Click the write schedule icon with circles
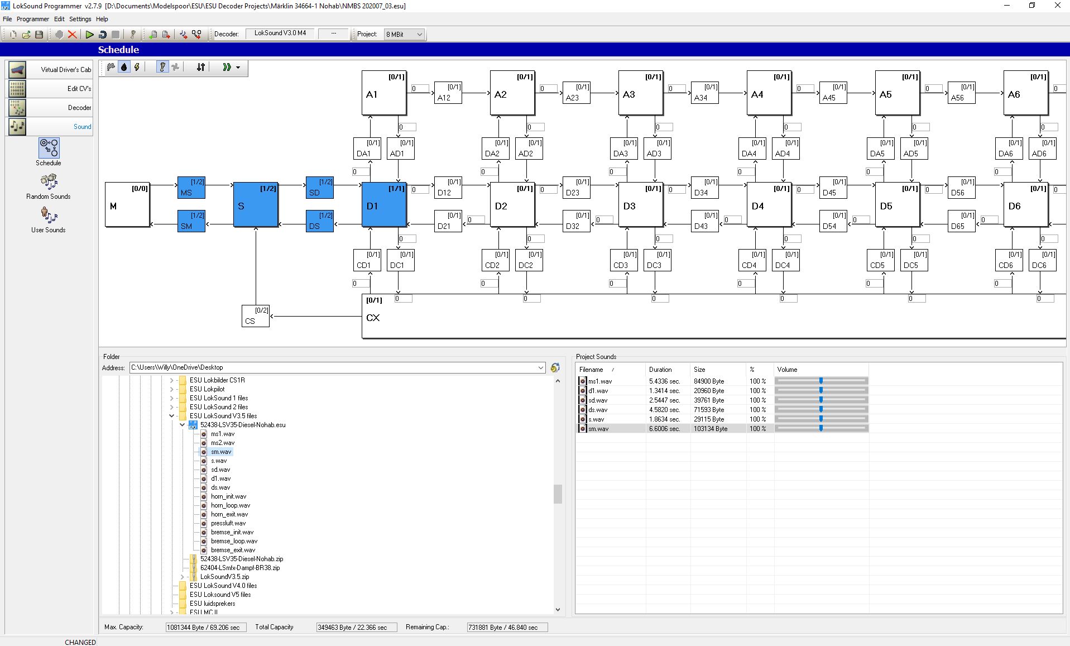This screenshot has height=646, width=1070. (x=196, y=35)
